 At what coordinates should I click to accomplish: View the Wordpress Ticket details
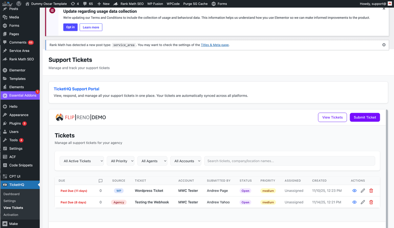[354, 191]
